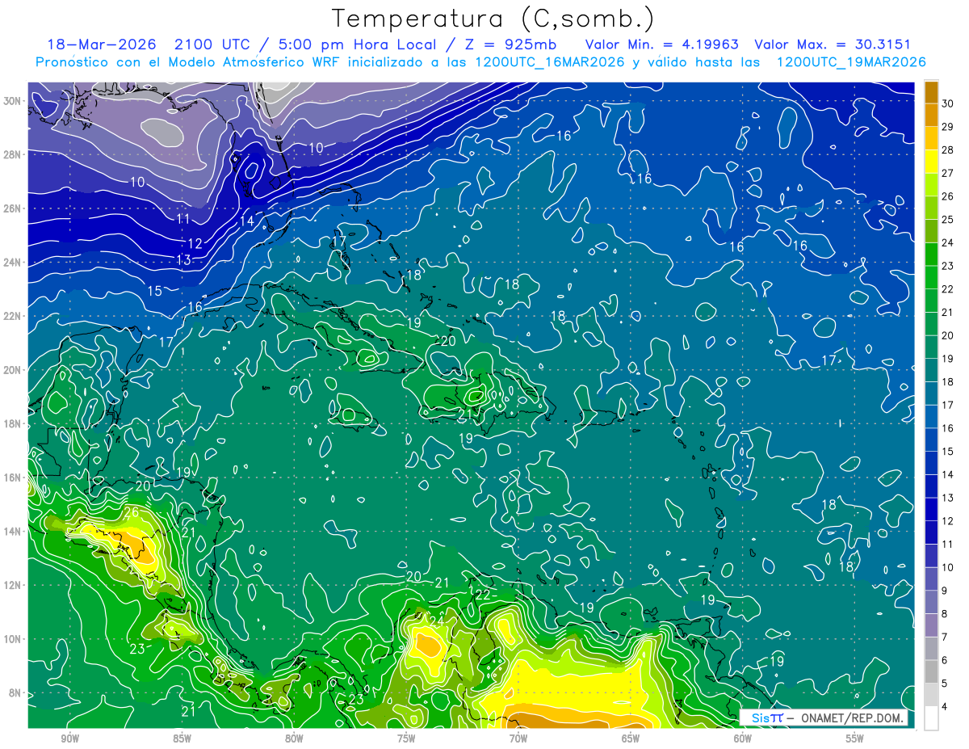Image resolution: width=969 pixels, height=749 pixels.
Task: Click the "30" label on the color scale
Action: [x=948, y=103]
